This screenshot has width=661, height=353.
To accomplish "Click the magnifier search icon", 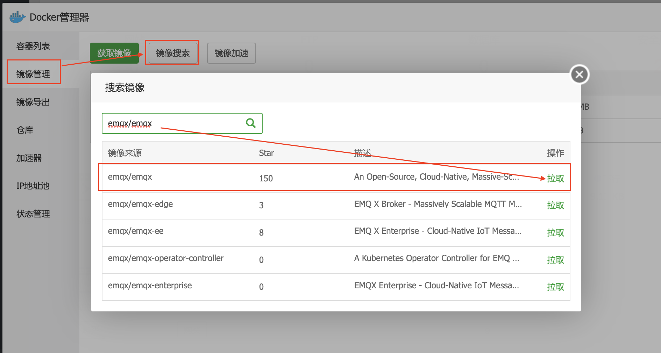I will (x=251, y=123).
